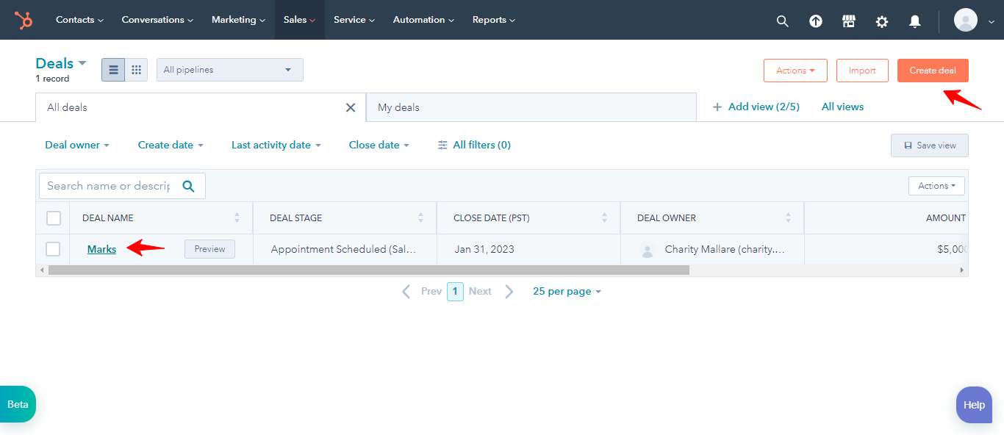Open the Marketing menu
Viewport: 1004px width, 435px height.
[x=238, y=20]
